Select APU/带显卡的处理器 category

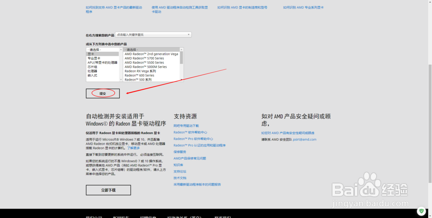102,63
